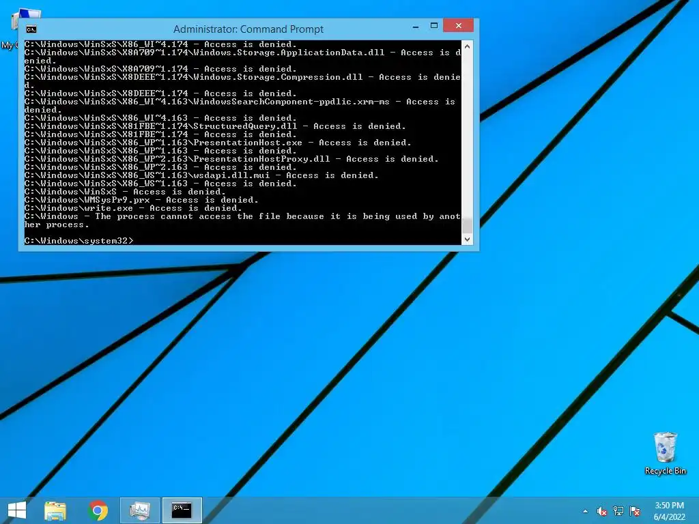Image resolution: width=699 pixels, height=524 pixels.
Task: Click the write.exe access denied line
Action: (x=133, y=208)
